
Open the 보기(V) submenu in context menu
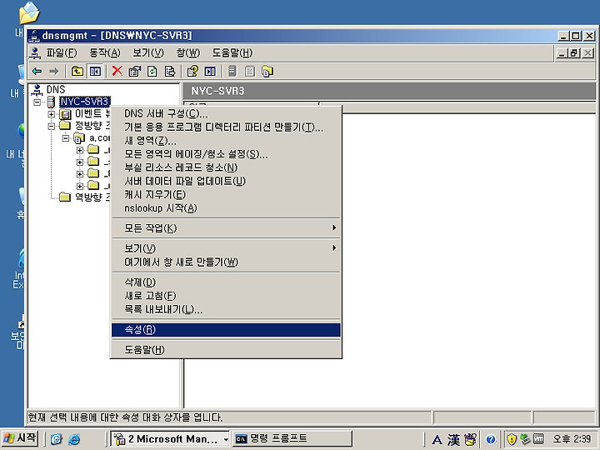click(226, 248)
